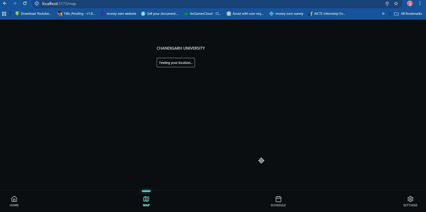This screenshot has width=426, height=212.
Task: Open the SETTINGS tab
Action: pos(410,201)
